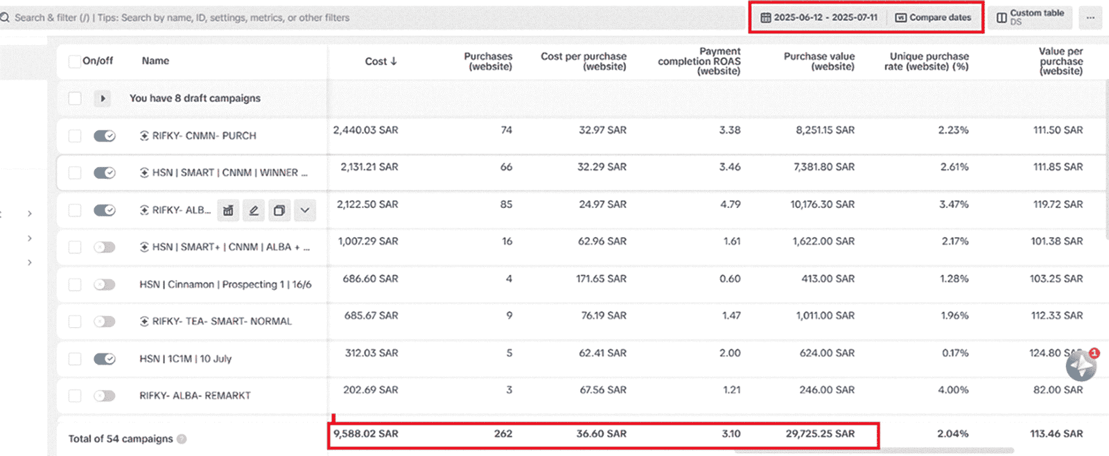Click the pencil edit icon on RIFKY- ALB row

click(x=254, y=211)
